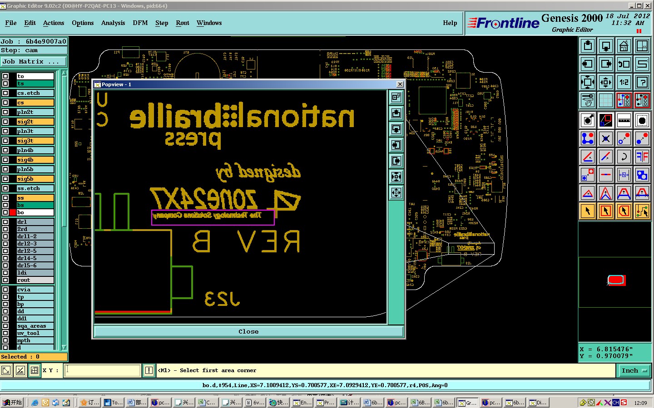Toggle the checkbox for layer rout
654x408 pixels.
coord(5,280)
